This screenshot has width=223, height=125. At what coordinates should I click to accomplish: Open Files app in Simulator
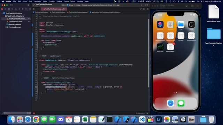point(181,25)
